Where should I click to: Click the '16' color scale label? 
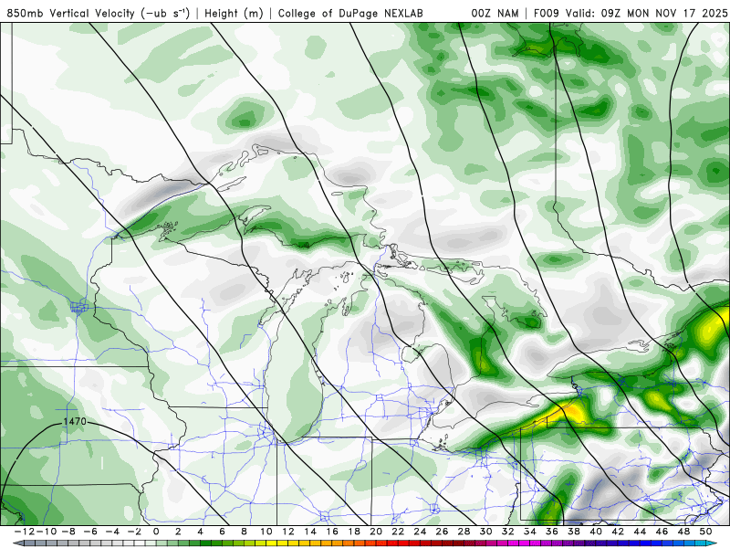[332, 532]
